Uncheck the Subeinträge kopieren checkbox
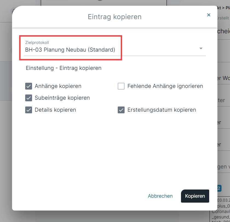230x222 pixels. click(x=28, y=98)
